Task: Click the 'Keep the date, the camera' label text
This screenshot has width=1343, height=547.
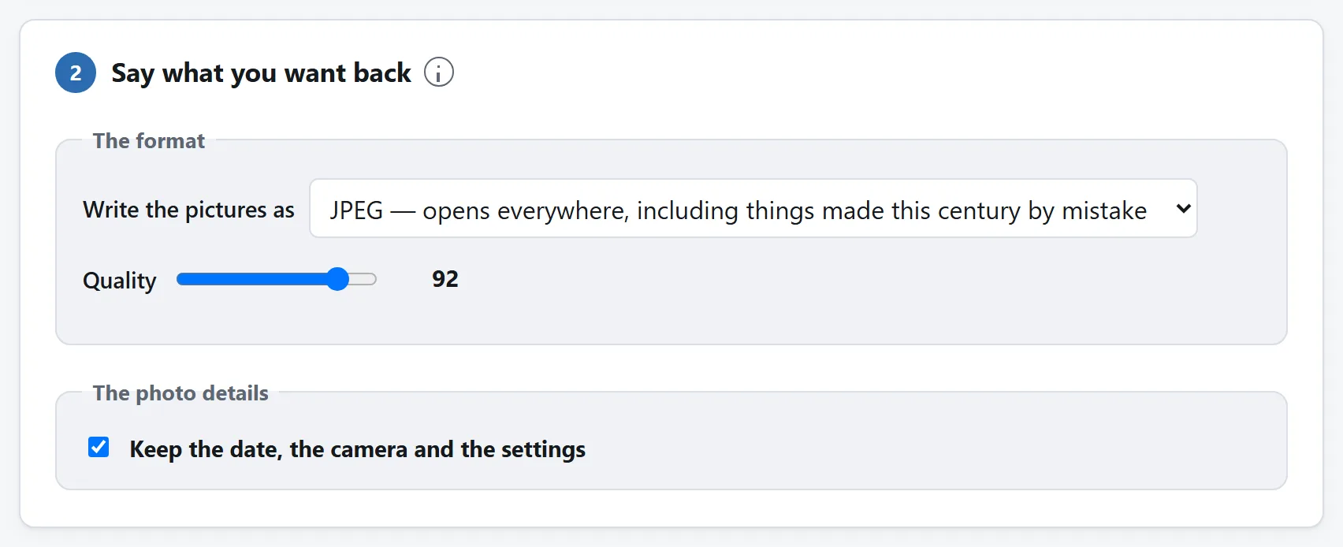Action: [x=268, y=449]
